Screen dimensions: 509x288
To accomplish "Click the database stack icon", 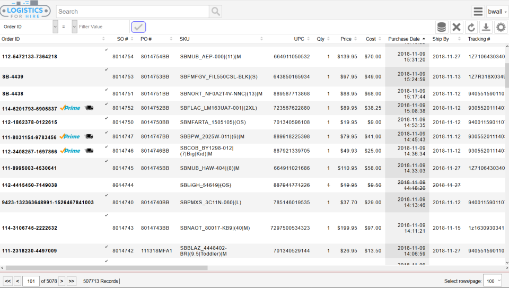I will (x=442, y=27).
